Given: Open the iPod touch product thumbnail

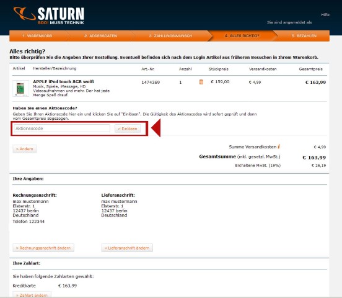Looking at the screenshot, I should click(x=20, y=88).
